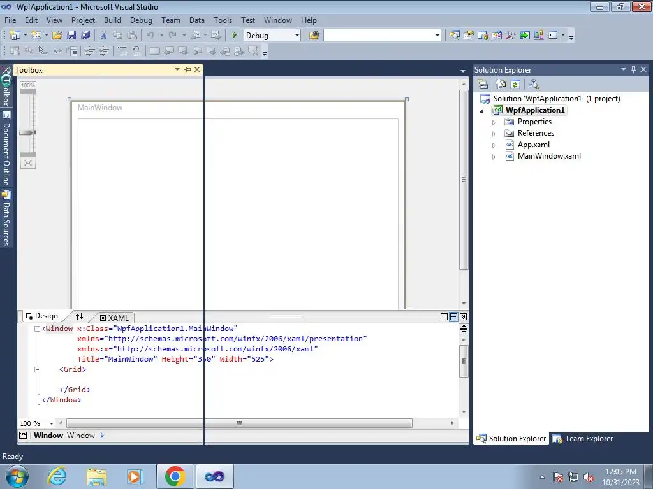Toggle vertical split view of the designer
The height and width of the screenshot is (489, 653).
444,317
